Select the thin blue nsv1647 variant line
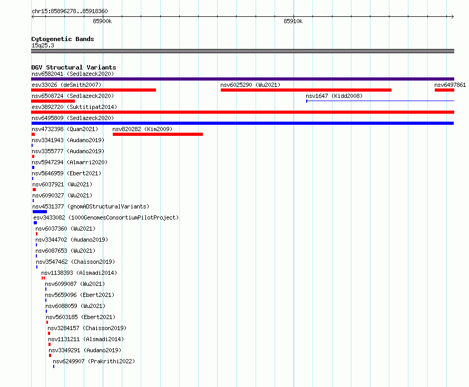This screenshot has height=387, width=469. (x=380, y=101)
